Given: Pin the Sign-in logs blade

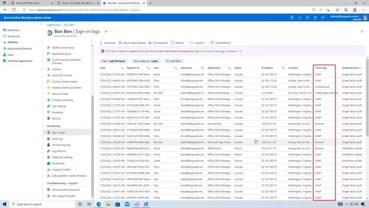Looking at the screenshot, I should pyautogui.click(x=106, y=31).
